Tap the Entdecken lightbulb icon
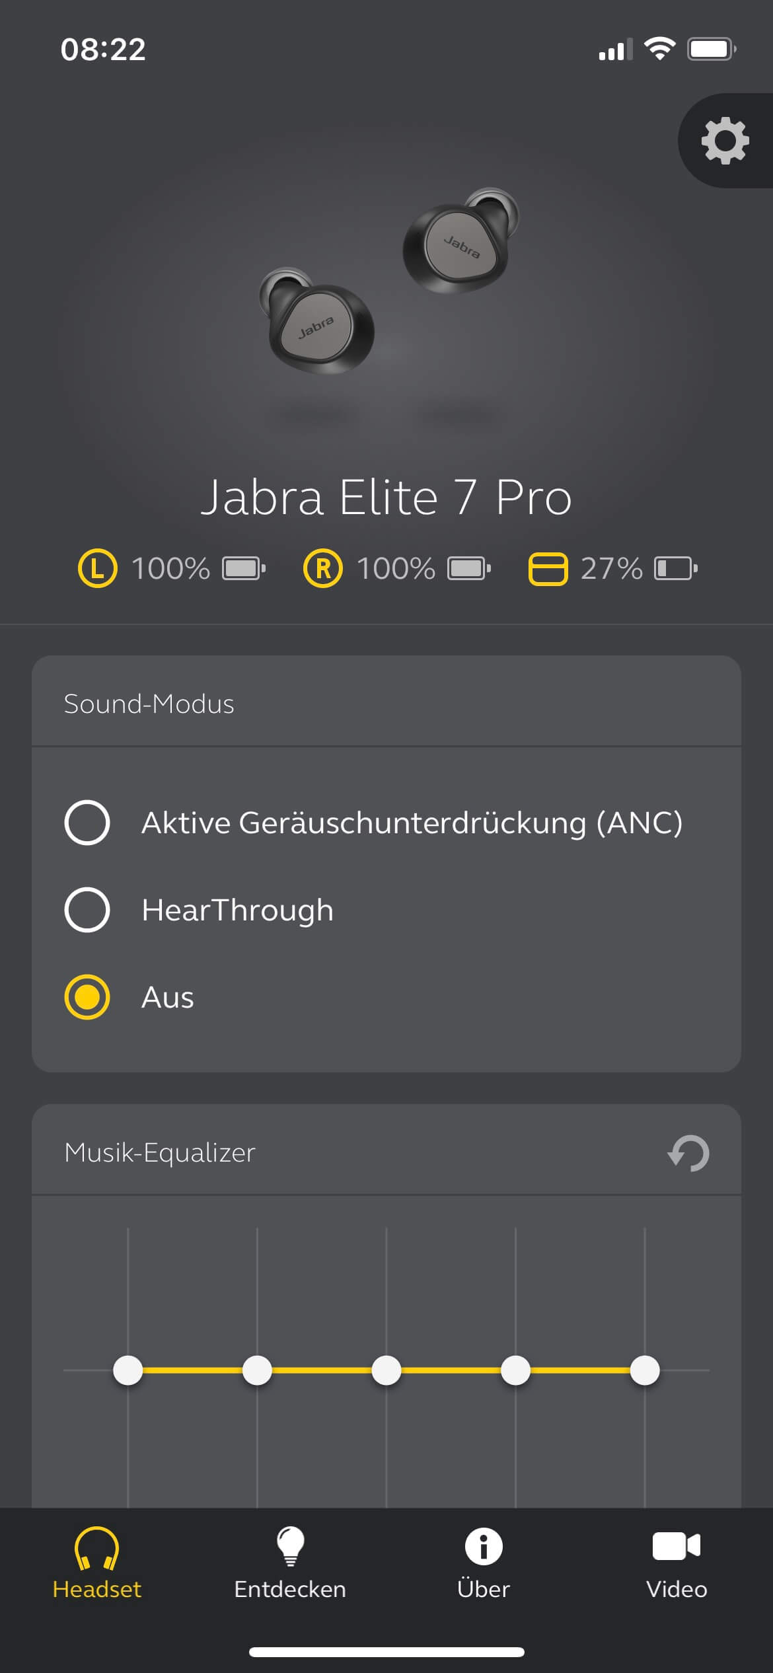 click(x=290, y=1546)
